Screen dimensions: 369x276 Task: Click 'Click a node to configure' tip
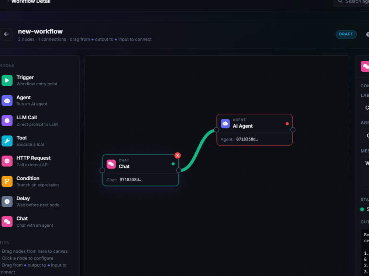coord(28,258)
